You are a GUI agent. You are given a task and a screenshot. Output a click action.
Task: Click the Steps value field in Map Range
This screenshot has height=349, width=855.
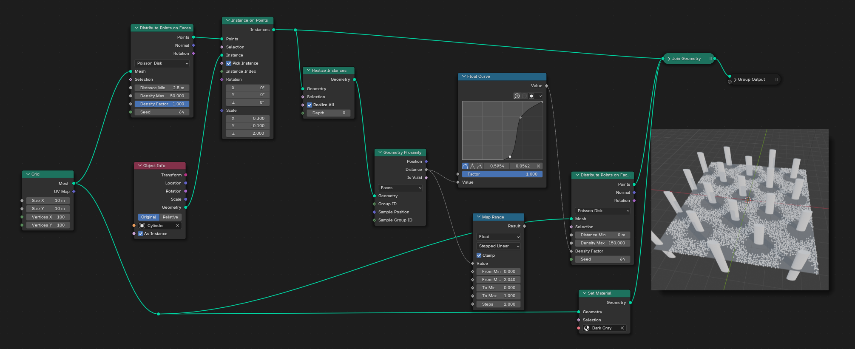(498, 304)
